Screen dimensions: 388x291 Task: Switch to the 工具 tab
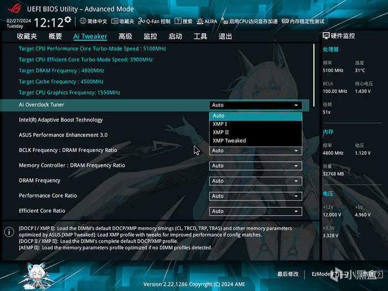(200, 37)
